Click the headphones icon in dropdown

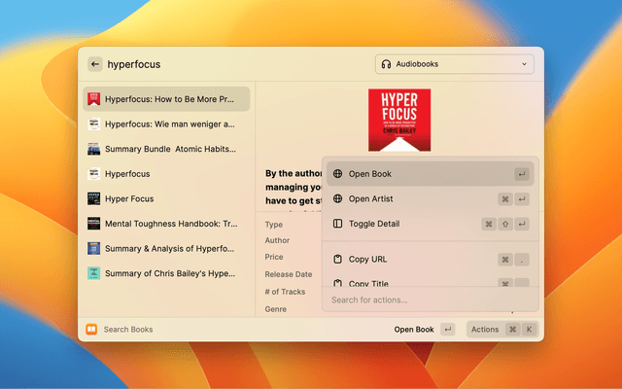pyautogui.click(x=387, y=64)
